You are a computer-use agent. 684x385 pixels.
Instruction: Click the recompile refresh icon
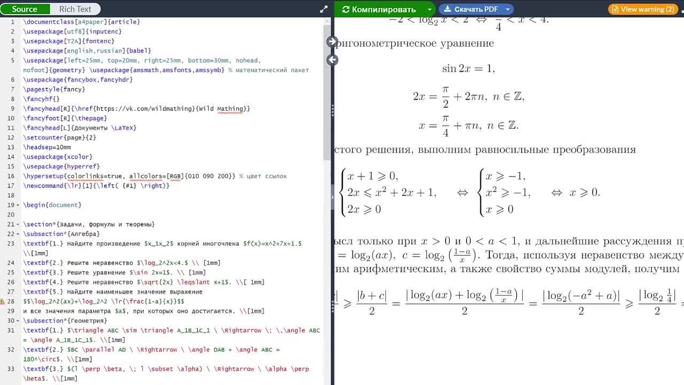(346, 9)
